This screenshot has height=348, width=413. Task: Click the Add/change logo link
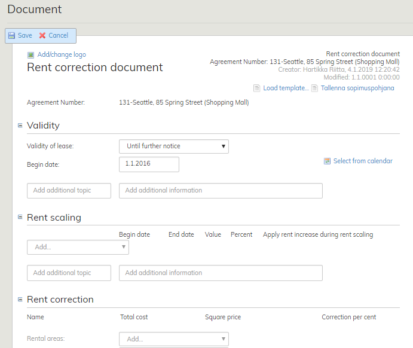coord(62,55)
